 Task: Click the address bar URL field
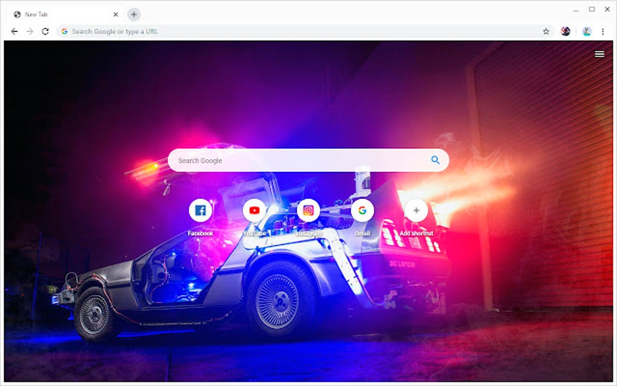click(305, 31)
